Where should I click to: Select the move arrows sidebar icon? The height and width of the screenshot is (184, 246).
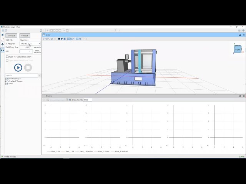tap(3, 45)
